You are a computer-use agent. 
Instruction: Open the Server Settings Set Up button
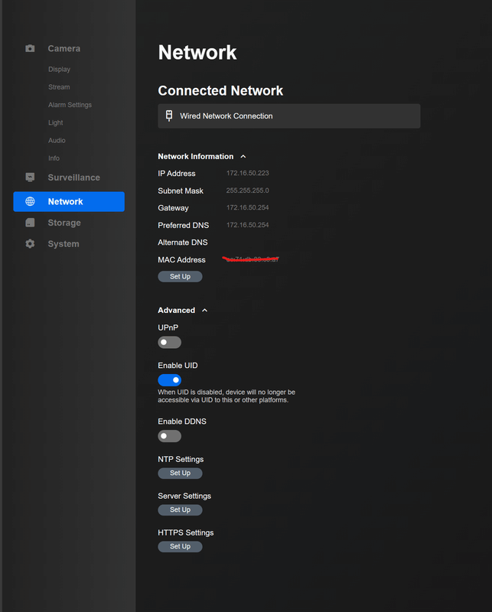(x=180, y=510)
